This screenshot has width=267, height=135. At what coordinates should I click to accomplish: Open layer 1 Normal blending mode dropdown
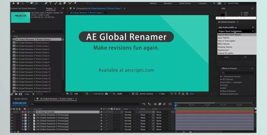129,112
